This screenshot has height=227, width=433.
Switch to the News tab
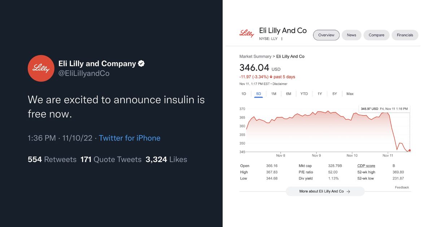351,35
